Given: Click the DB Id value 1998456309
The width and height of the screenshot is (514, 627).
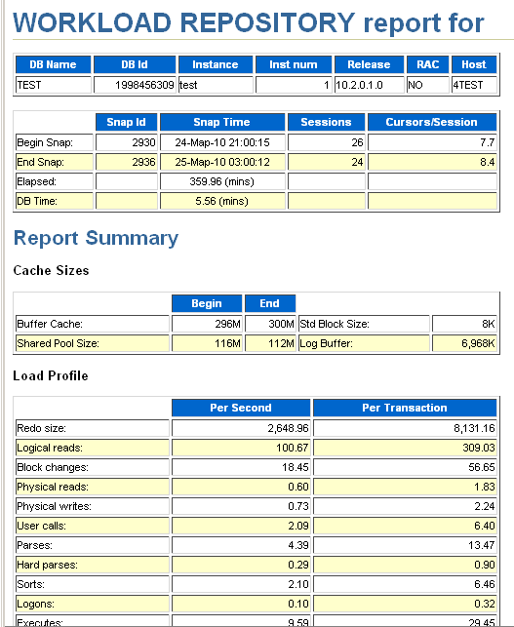Looking at the screenshot, I should click(x=135, y=85).
